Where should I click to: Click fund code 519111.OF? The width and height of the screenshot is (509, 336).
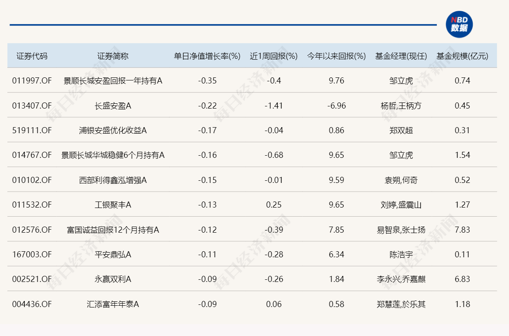pyautogui.click(x=32, y=130)
